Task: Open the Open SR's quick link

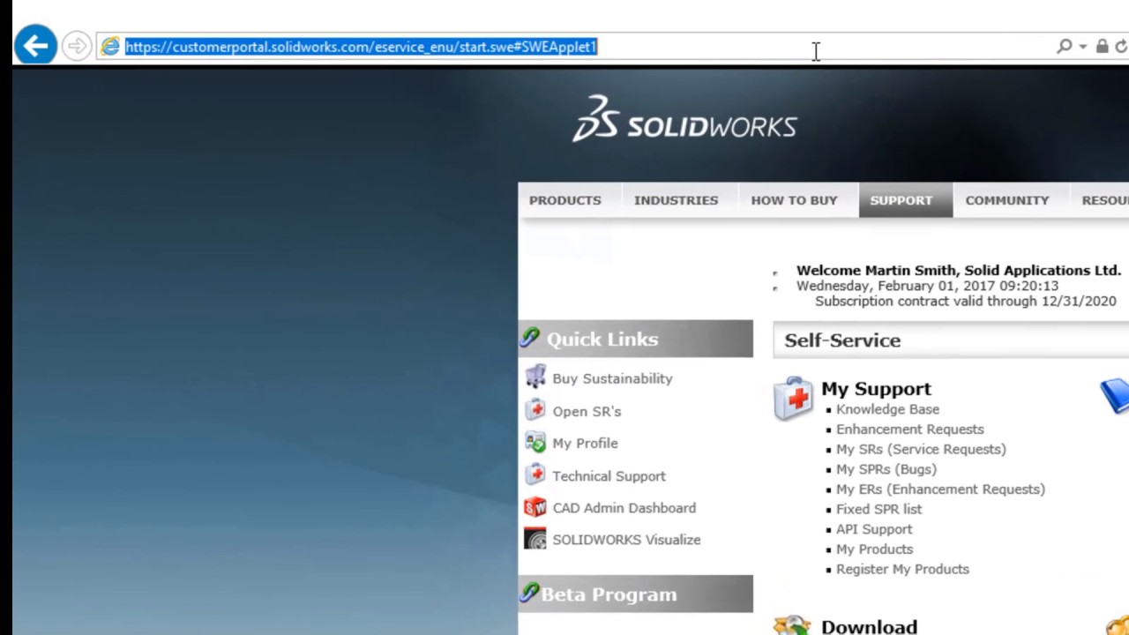Action: pos(587,411)
